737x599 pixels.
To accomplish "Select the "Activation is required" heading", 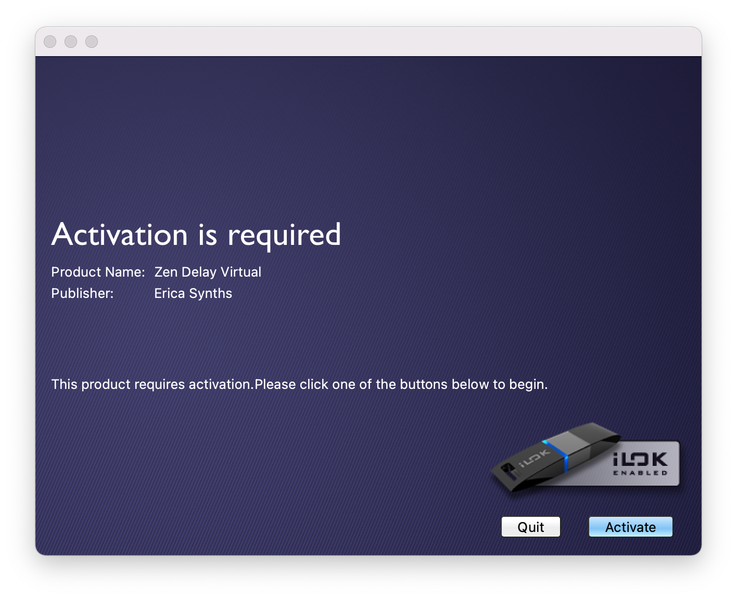I will tap(196, 235).
